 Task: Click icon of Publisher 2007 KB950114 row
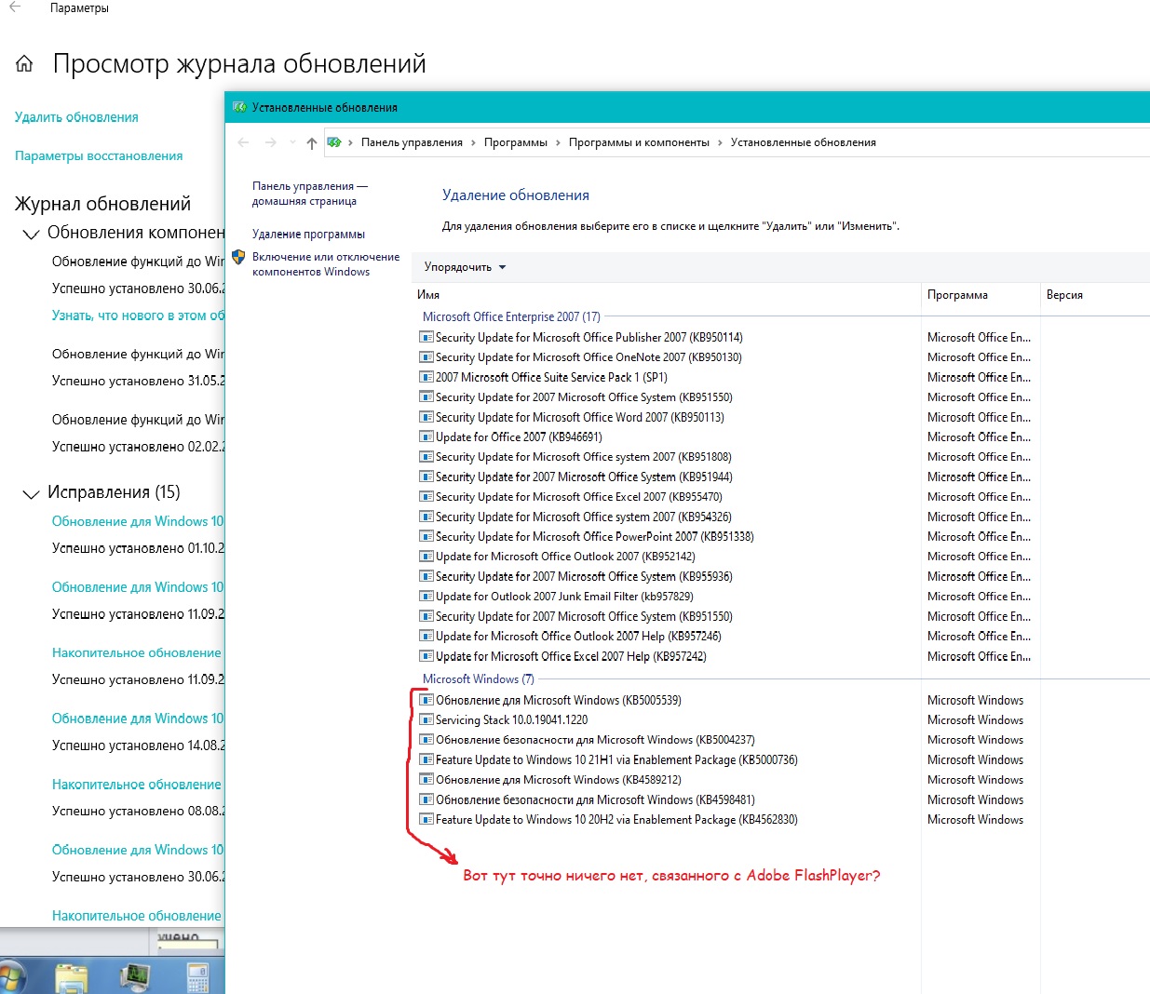426,337
